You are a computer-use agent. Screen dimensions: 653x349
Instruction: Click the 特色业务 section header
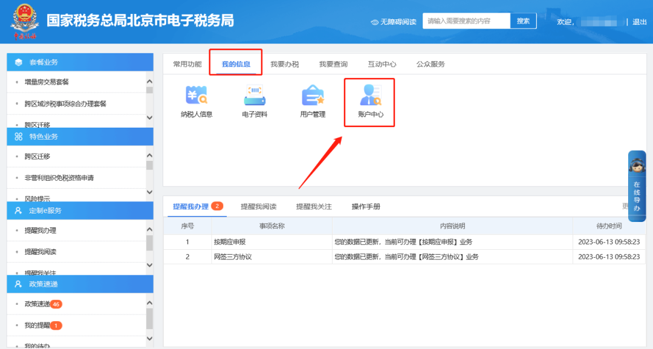[x=80, y=137]
